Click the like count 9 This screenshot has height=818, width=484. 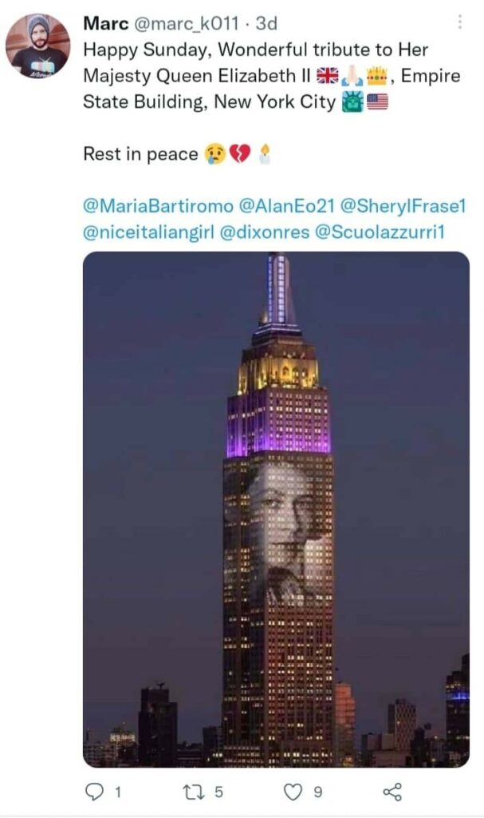(x=317, y=792)
